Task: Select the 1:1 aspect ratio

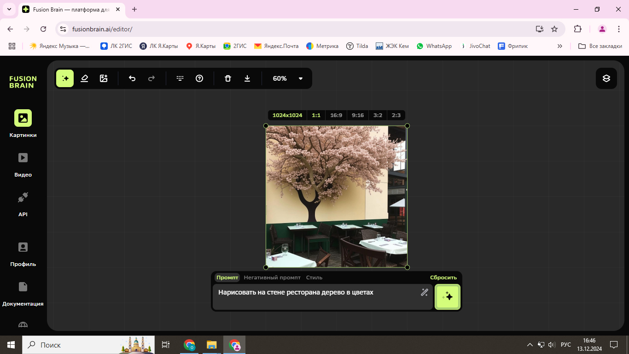Action: tap(316, 115)
